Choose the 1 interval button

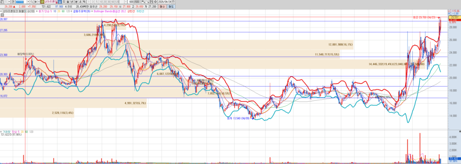pyautogui.click(x=89, y=2)
